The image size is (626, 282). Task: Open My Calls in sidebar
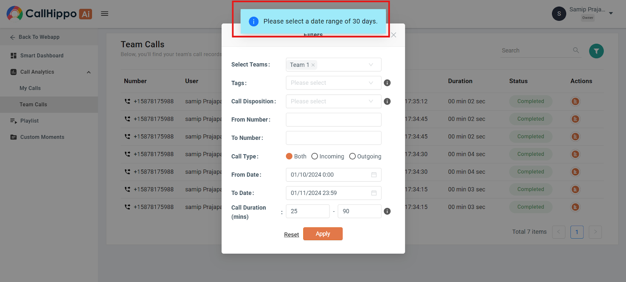click(30, 88)
